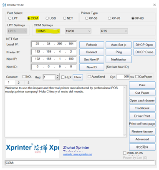Open NetMonitor
The image size is (159, 170).
tap(119, 60)
